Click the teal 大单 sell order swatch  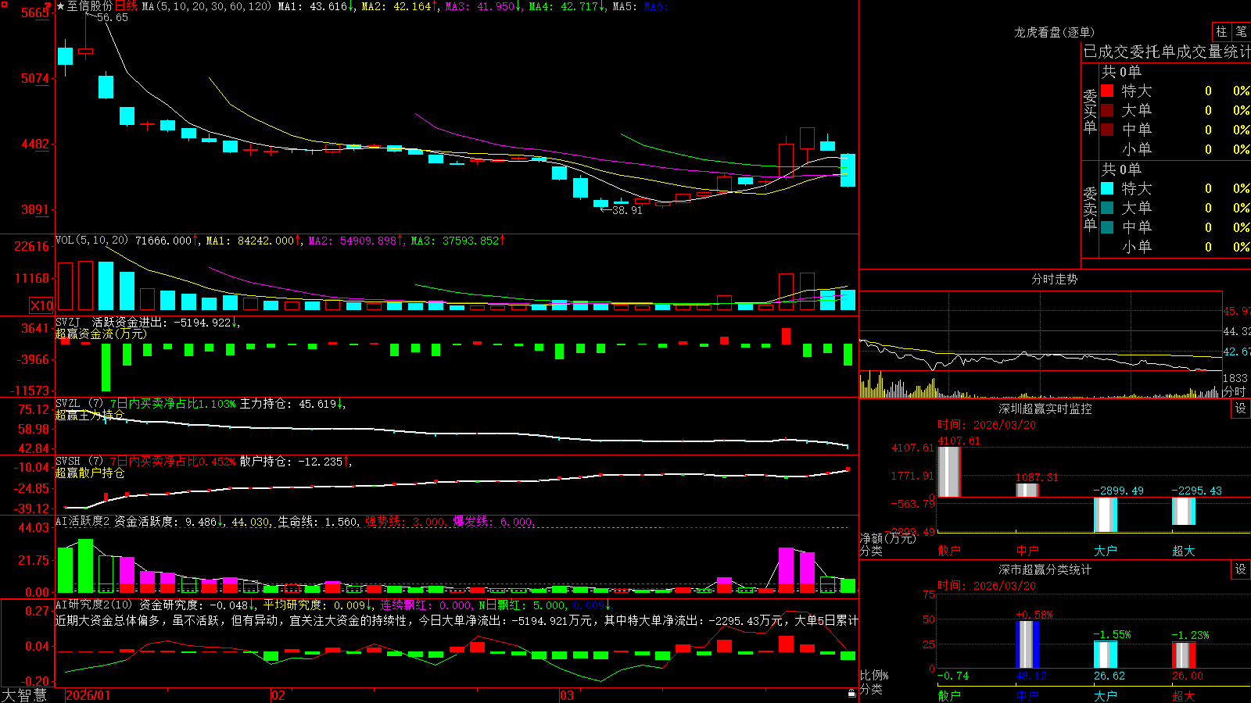point(1107,208)
